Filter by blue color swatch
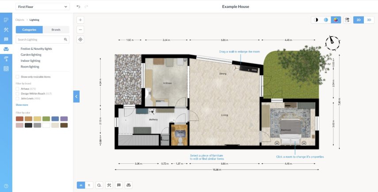The image size is (378, 192). 55,119
